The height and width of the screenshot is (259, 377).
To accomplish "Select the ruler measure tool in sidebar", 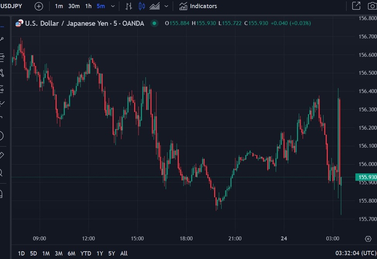I will [x=1, y=155].
